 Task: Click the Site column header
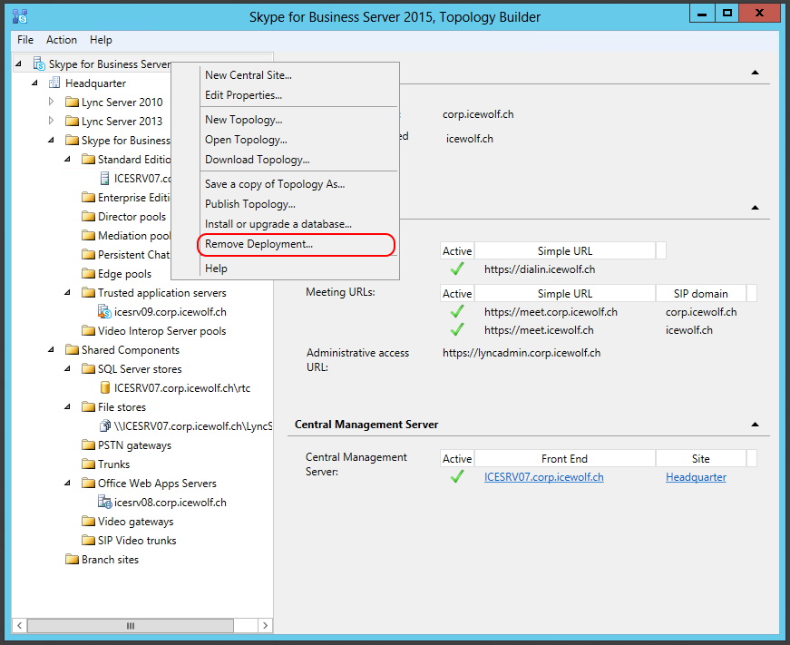[701, 458]
